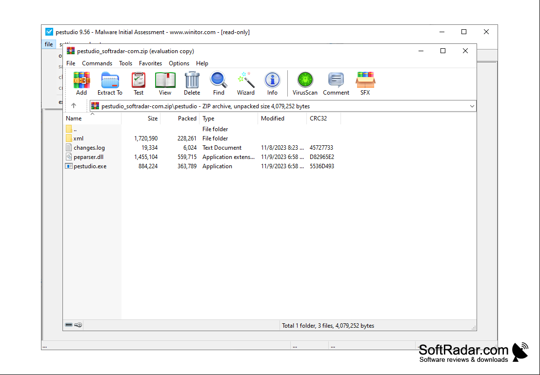540x375 pixels.
Task: Click the 'Application extens...' type cell
Action: (229, 157)
